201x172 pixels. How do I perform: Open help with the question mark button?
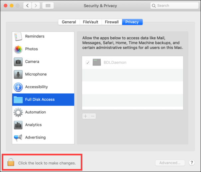click(x=192, y=163)
